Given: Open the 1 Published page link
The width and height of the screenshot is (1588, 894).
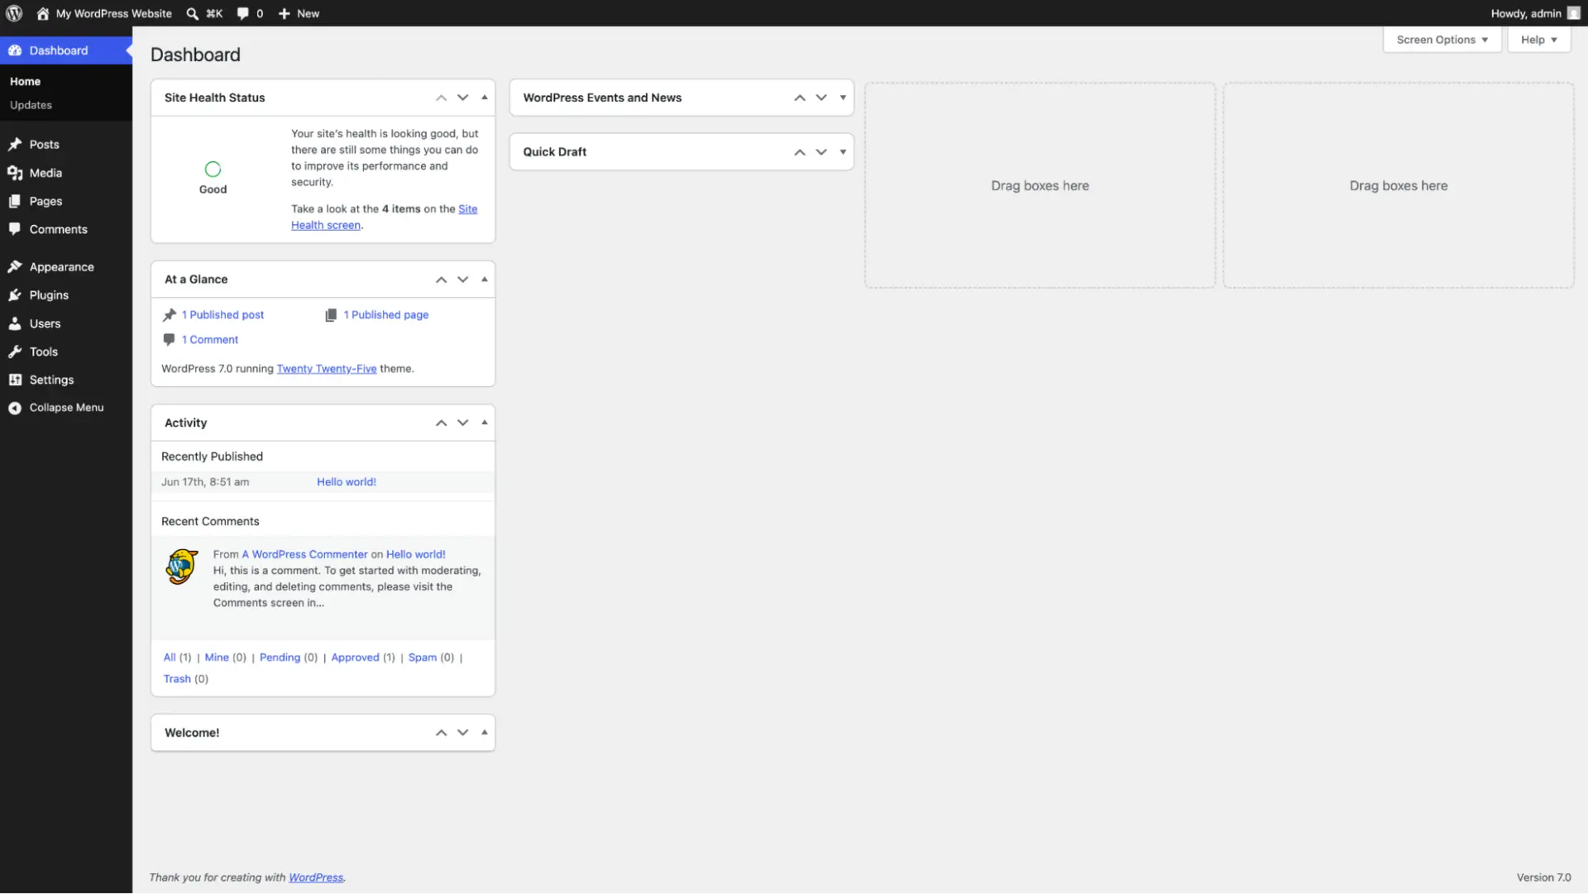Looking at the screenshot, I should (386, 315).
